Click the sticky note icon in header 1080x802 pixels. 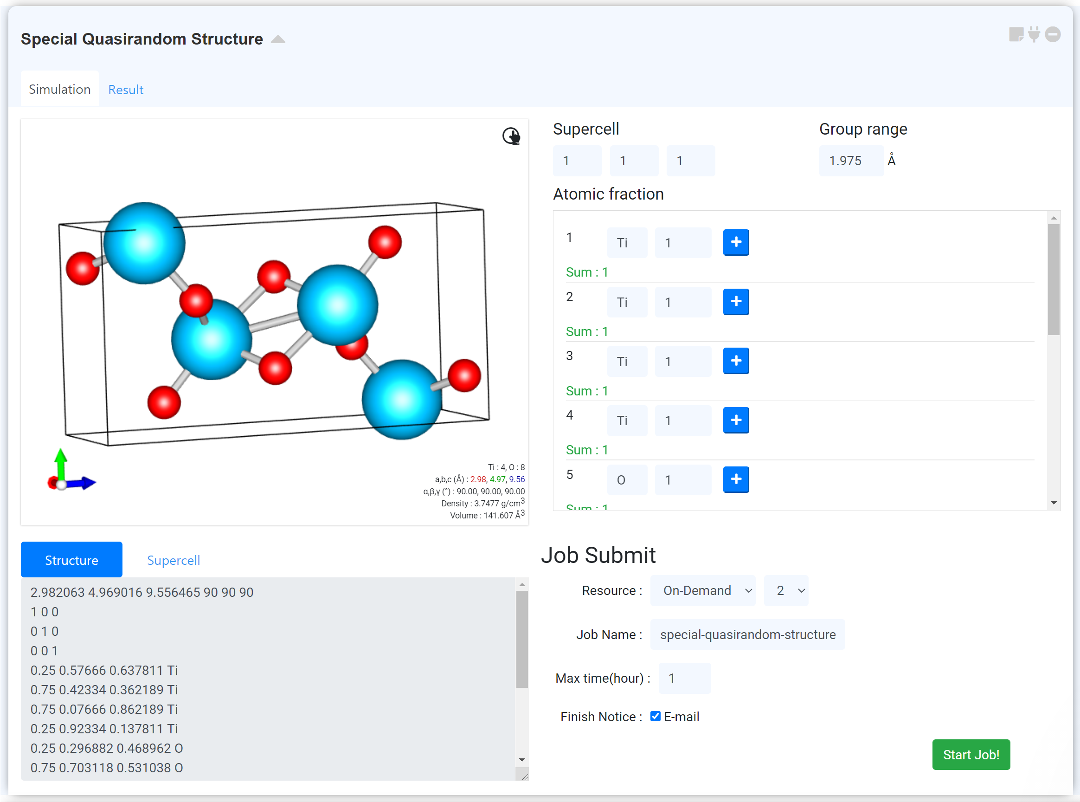[1016, 35]
